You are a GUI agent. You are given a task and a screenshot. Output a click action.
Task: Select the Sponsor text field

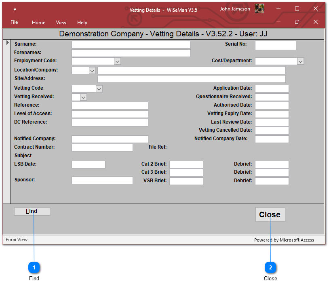tap(102, 180)
